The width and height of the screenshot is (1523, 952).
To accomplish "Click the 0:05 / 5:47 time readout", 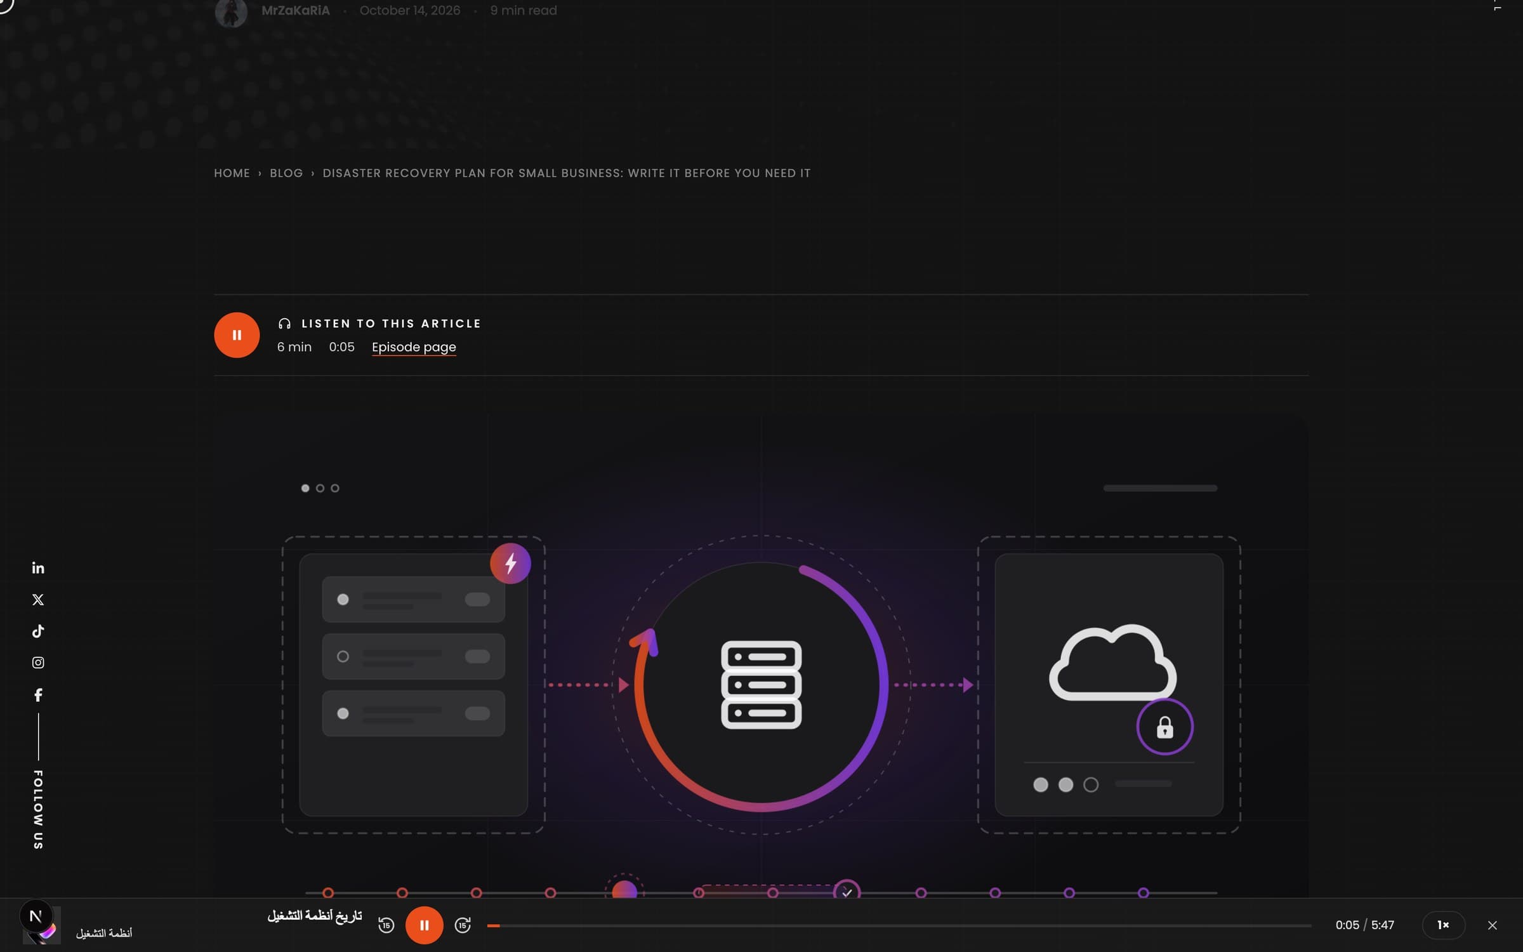I will (x=1364, y=925).
